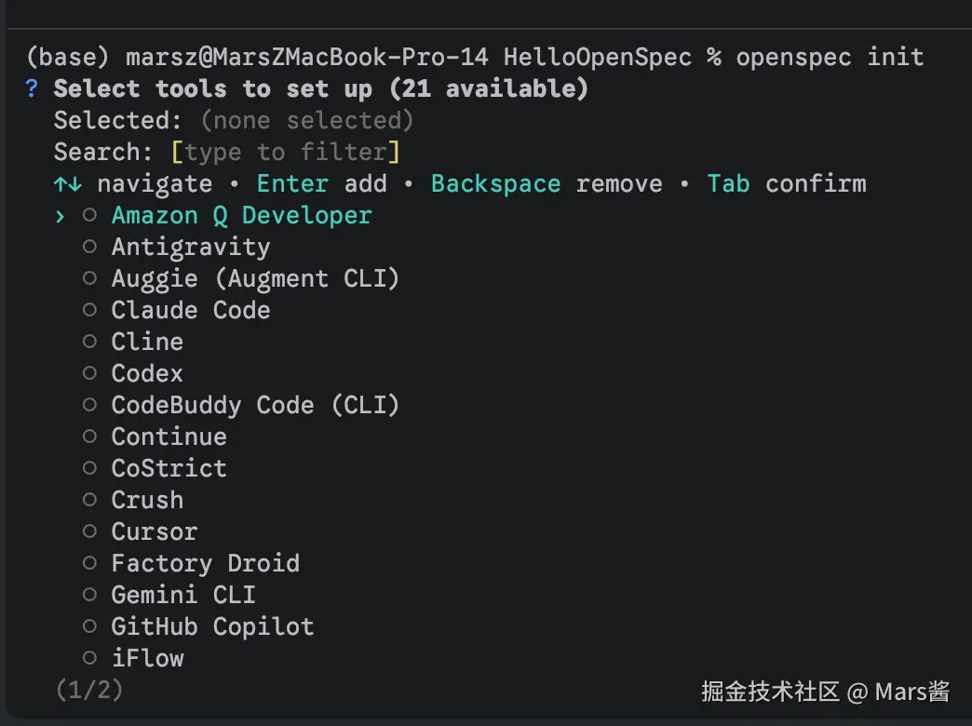Pick the Crush tool entry
The image size is (972, 726).
point(147,500)
